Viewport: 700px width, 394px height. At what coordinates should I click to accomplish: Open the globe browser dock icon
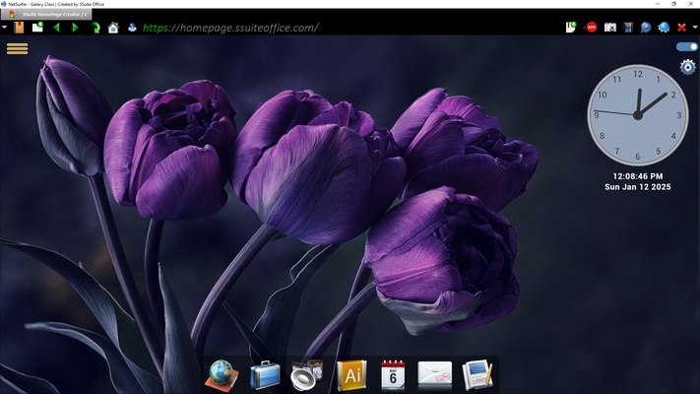pos(222,375)
